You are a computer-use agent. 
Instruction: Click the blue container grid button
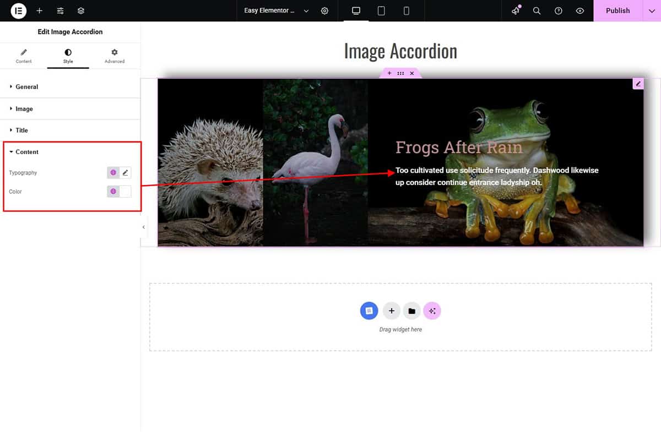[x=369, y=311]
